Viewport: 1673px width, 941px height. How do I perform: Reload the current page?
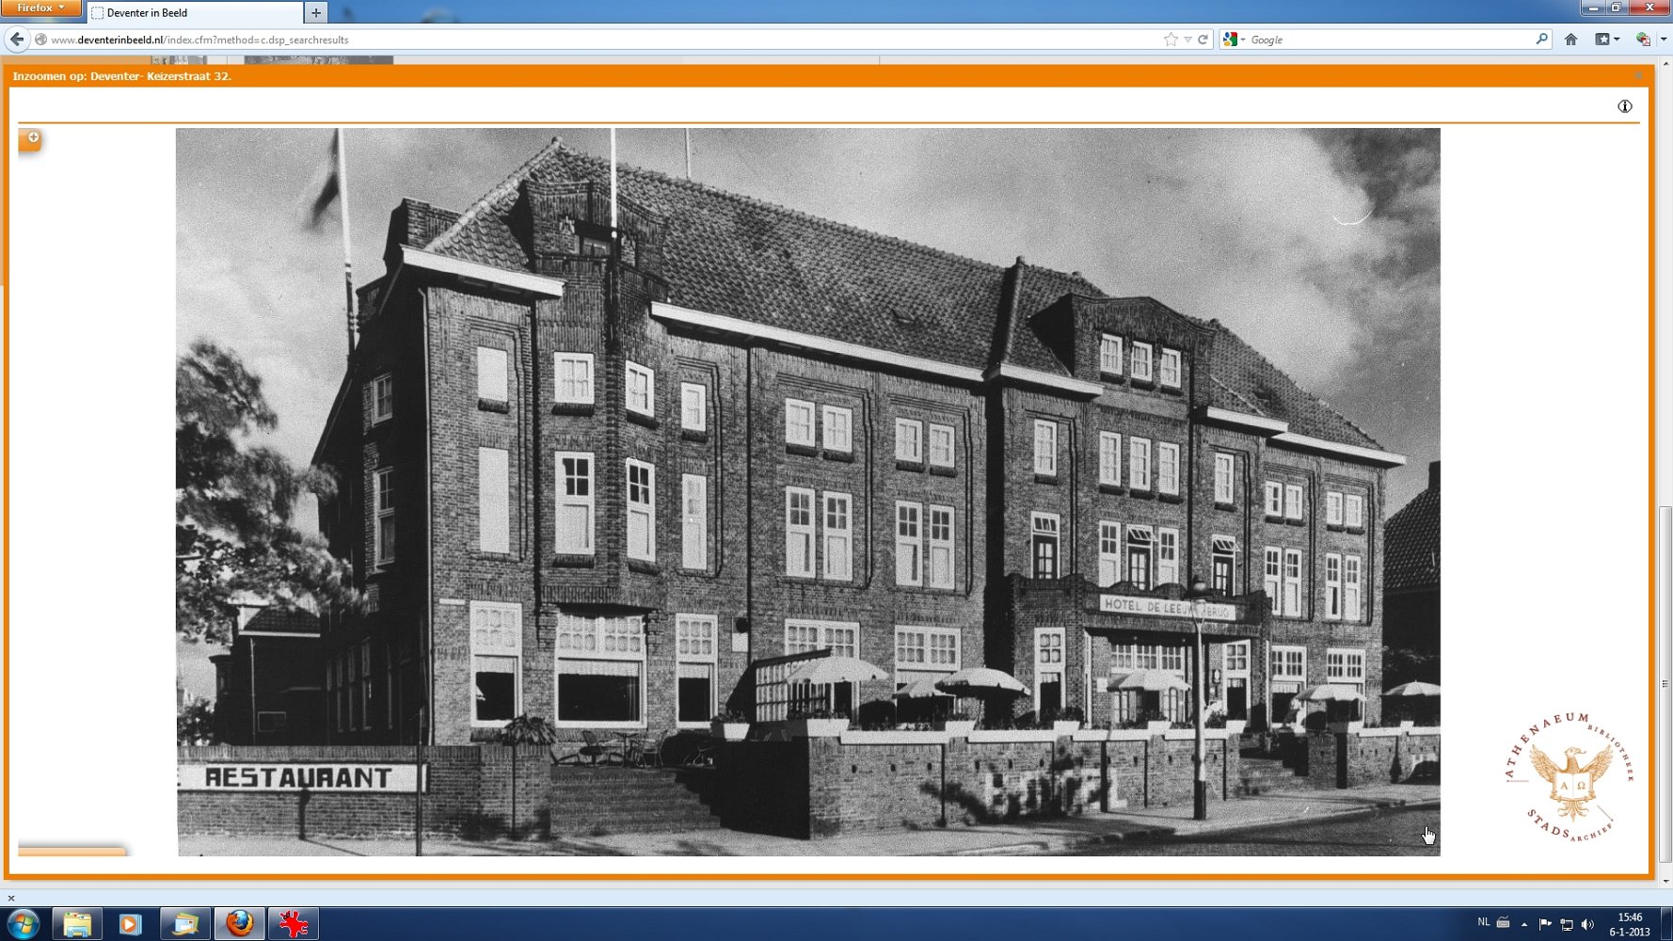click(1203, 40)
